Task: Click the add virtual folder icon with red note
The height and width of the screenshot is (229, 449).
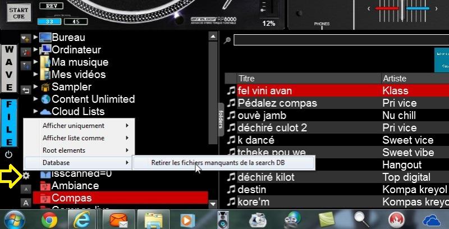Action: [x=26, y=52]
